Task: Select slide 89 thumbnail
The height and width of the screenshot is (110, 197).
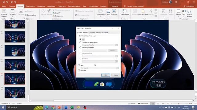Action: [x=15, y=93]
